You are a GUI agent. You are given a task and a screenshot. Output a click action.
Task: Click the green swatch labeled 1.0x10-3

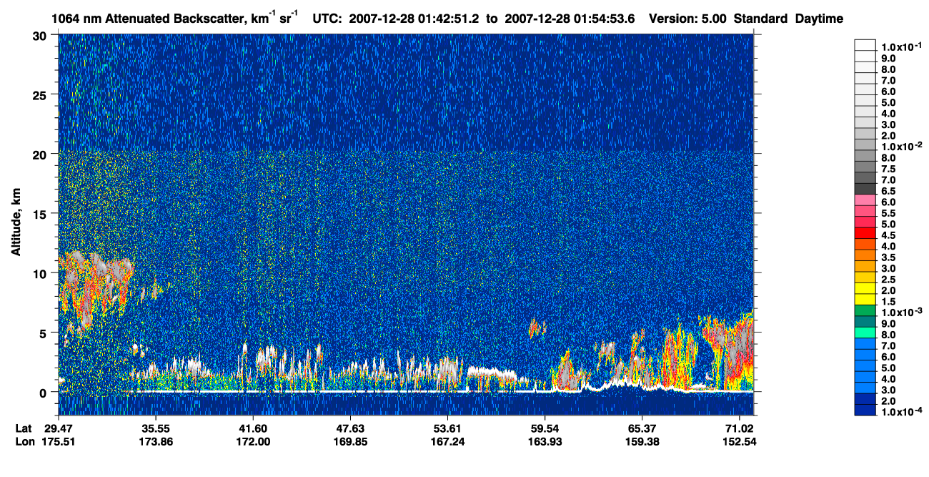pyautogui.click(x=865, y=312)
